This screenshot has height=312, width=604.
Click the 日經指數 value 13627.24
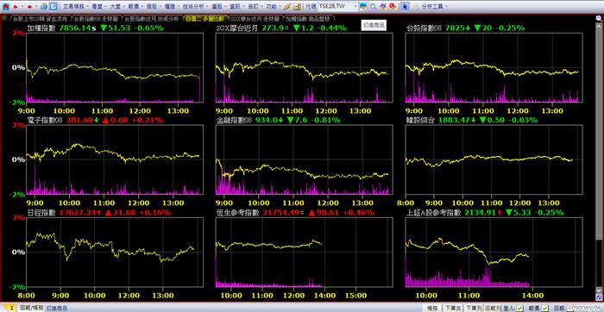(79, 212)
